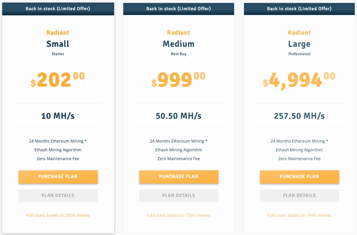Viewport: 357px width, 235px height.
Task: Select the $999 price on the Medium plan
Action: pos(177,79)
